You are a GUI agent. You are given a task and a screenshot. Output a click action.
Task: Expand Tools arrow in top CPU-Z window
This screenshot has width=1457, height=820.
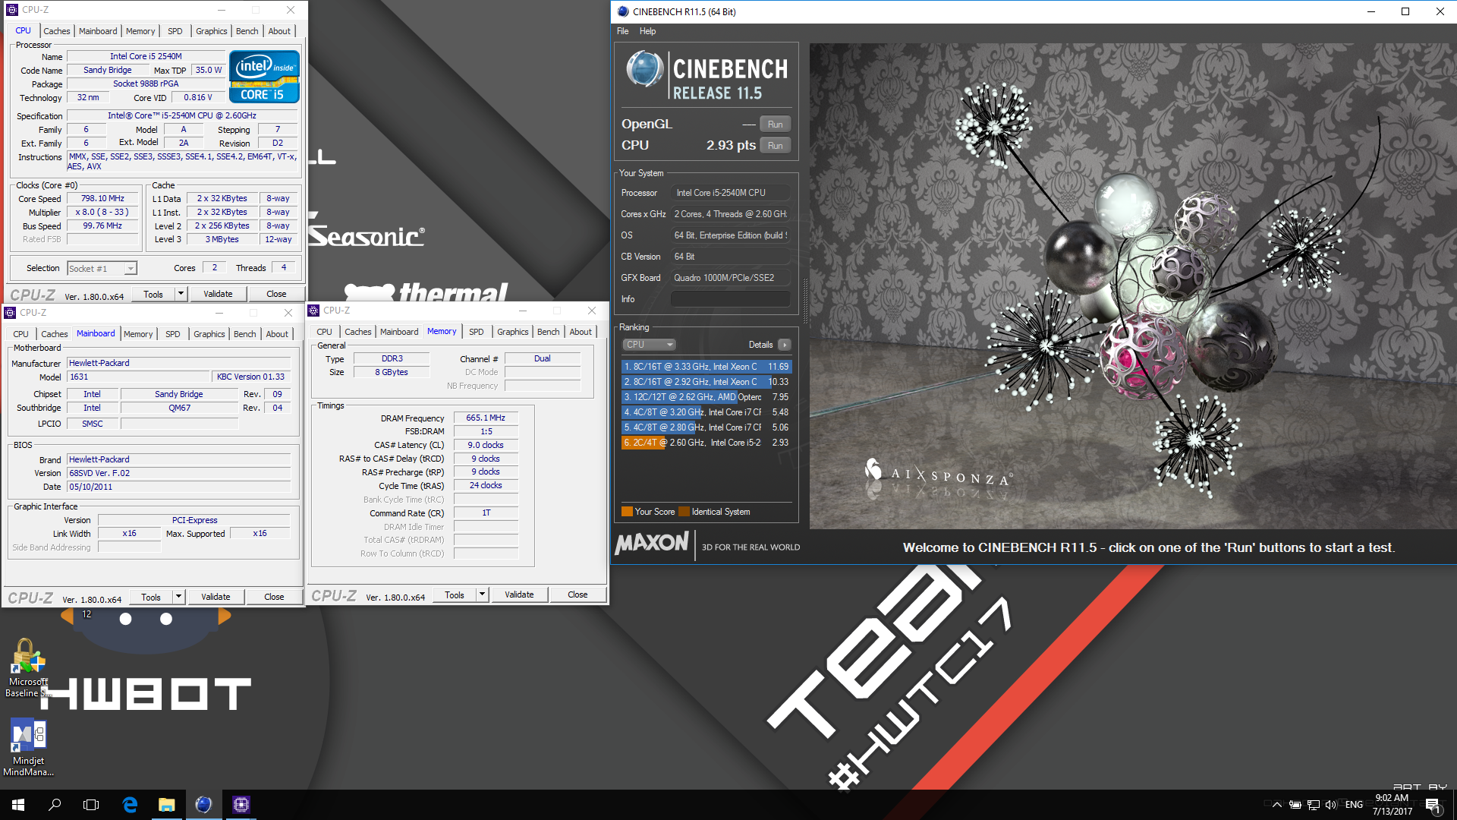coord(181,294)
